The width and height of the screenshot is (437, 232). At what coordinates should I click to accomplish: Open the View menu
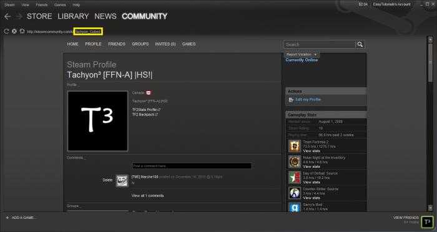pos(26,5)
